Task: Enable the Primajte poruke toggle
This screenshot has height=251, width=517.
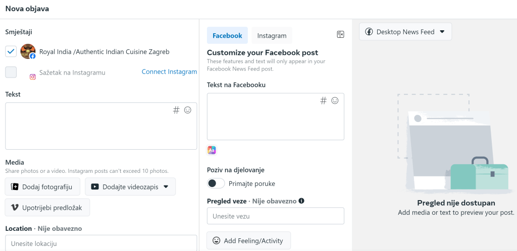Action: (x=216, y=183)
